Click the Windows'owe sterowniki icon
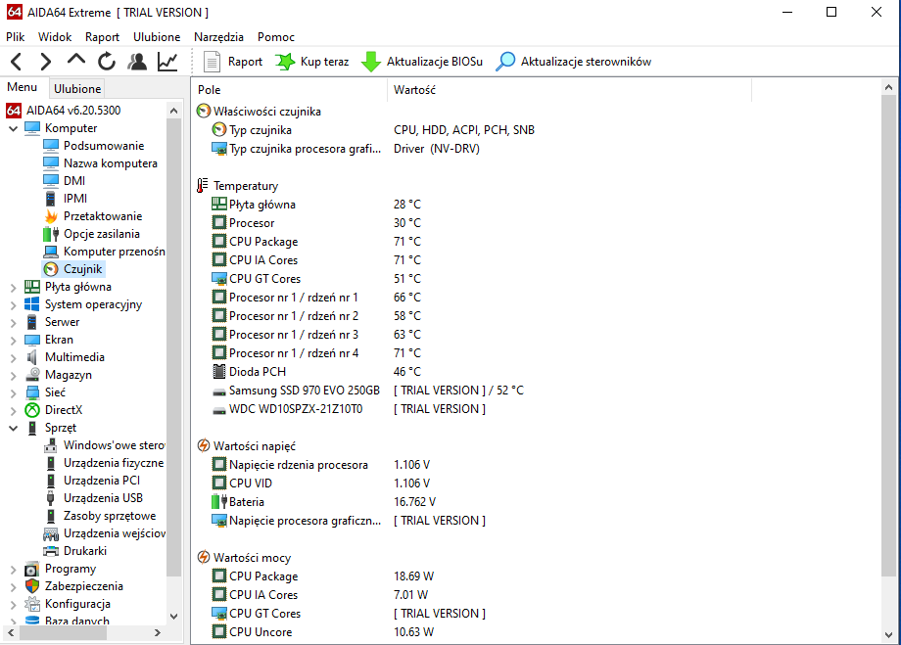 tap(51, 445)
